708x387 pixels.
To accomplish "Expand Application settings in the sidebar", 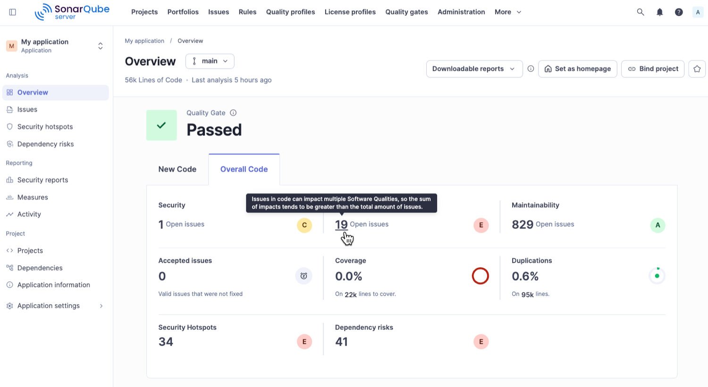I will pyautogui.click(x=56, y=306).
